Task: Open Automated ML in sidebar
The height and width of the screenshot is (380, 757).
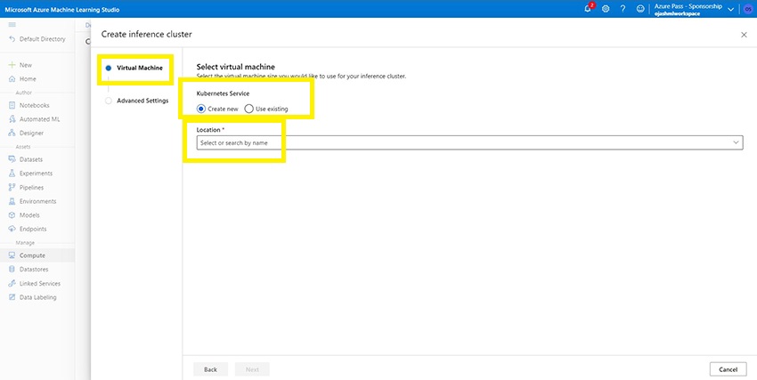Action: [34, 119]
